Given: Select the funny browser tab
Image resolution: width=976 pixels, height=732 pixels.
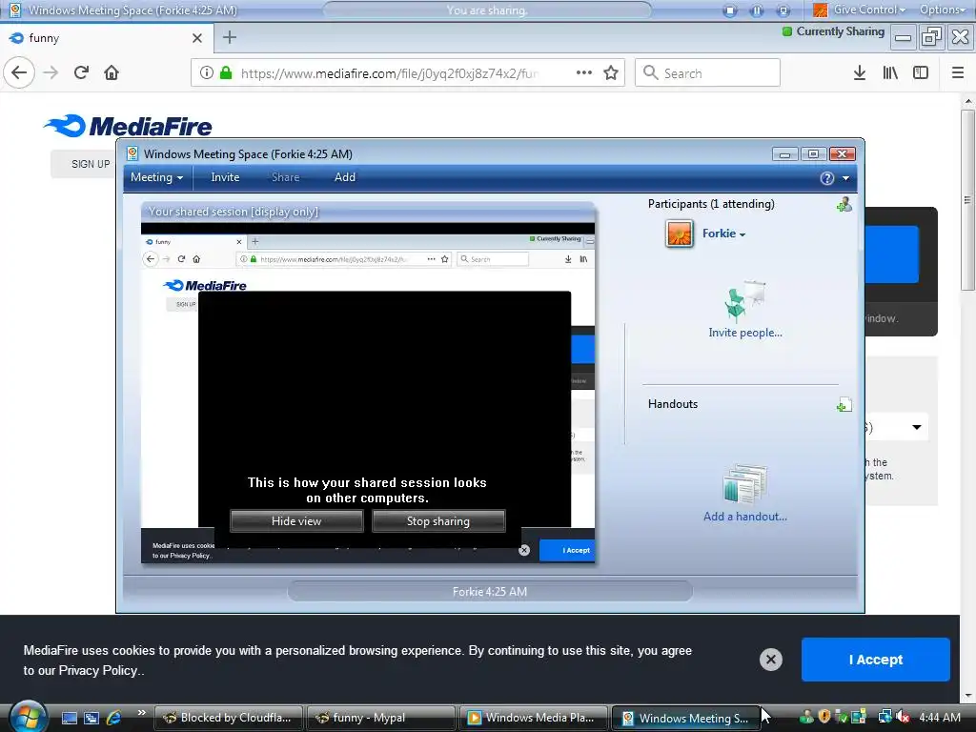Looking at the screenshot, I should (106, 38).
